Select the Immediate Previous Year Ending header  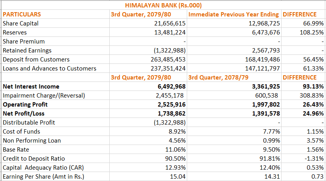point(234,14)
